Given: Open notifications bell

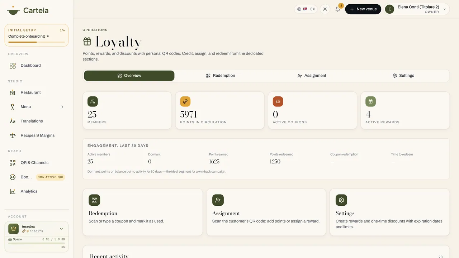Looking at the screenshot, I should coord(337,9).
